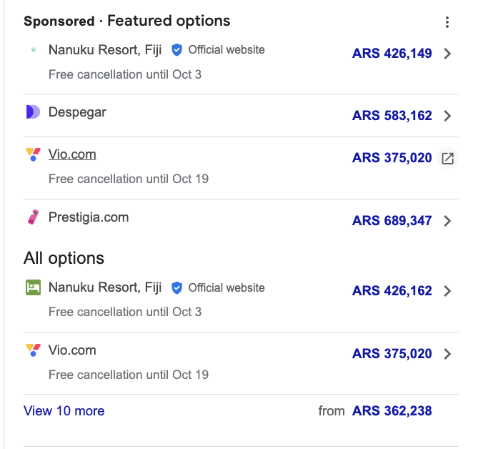Click the sponsored official website verified badge
Image resolution: width=493 pixels, height=449 pixels.
tap(177, 50)
